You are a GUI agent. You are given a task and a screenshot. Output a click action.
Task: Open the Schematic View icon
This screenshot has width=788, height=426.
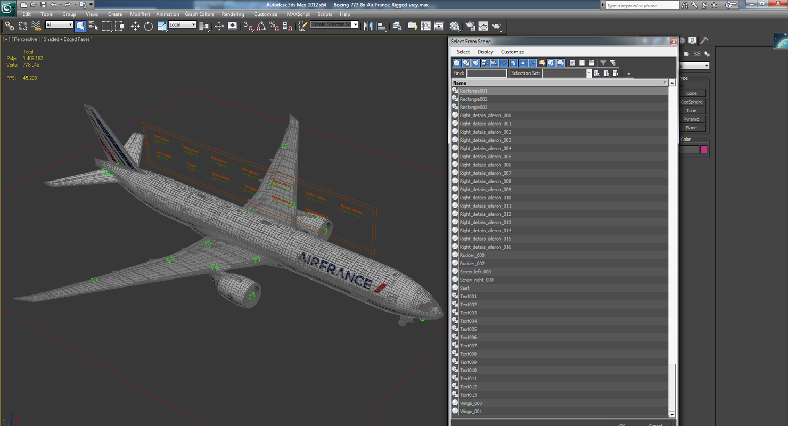439,26
